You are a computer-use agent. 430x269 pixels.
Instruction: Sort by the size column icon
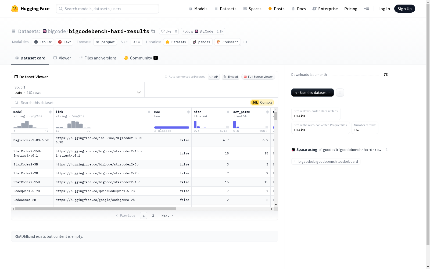(228, 112)
